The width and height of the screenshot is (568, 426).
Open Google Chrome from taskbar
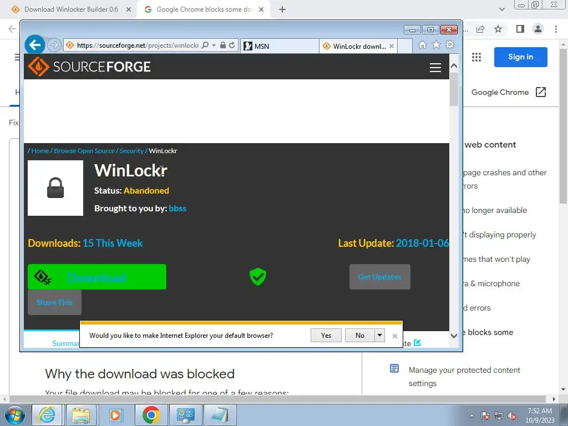[151, 415]
